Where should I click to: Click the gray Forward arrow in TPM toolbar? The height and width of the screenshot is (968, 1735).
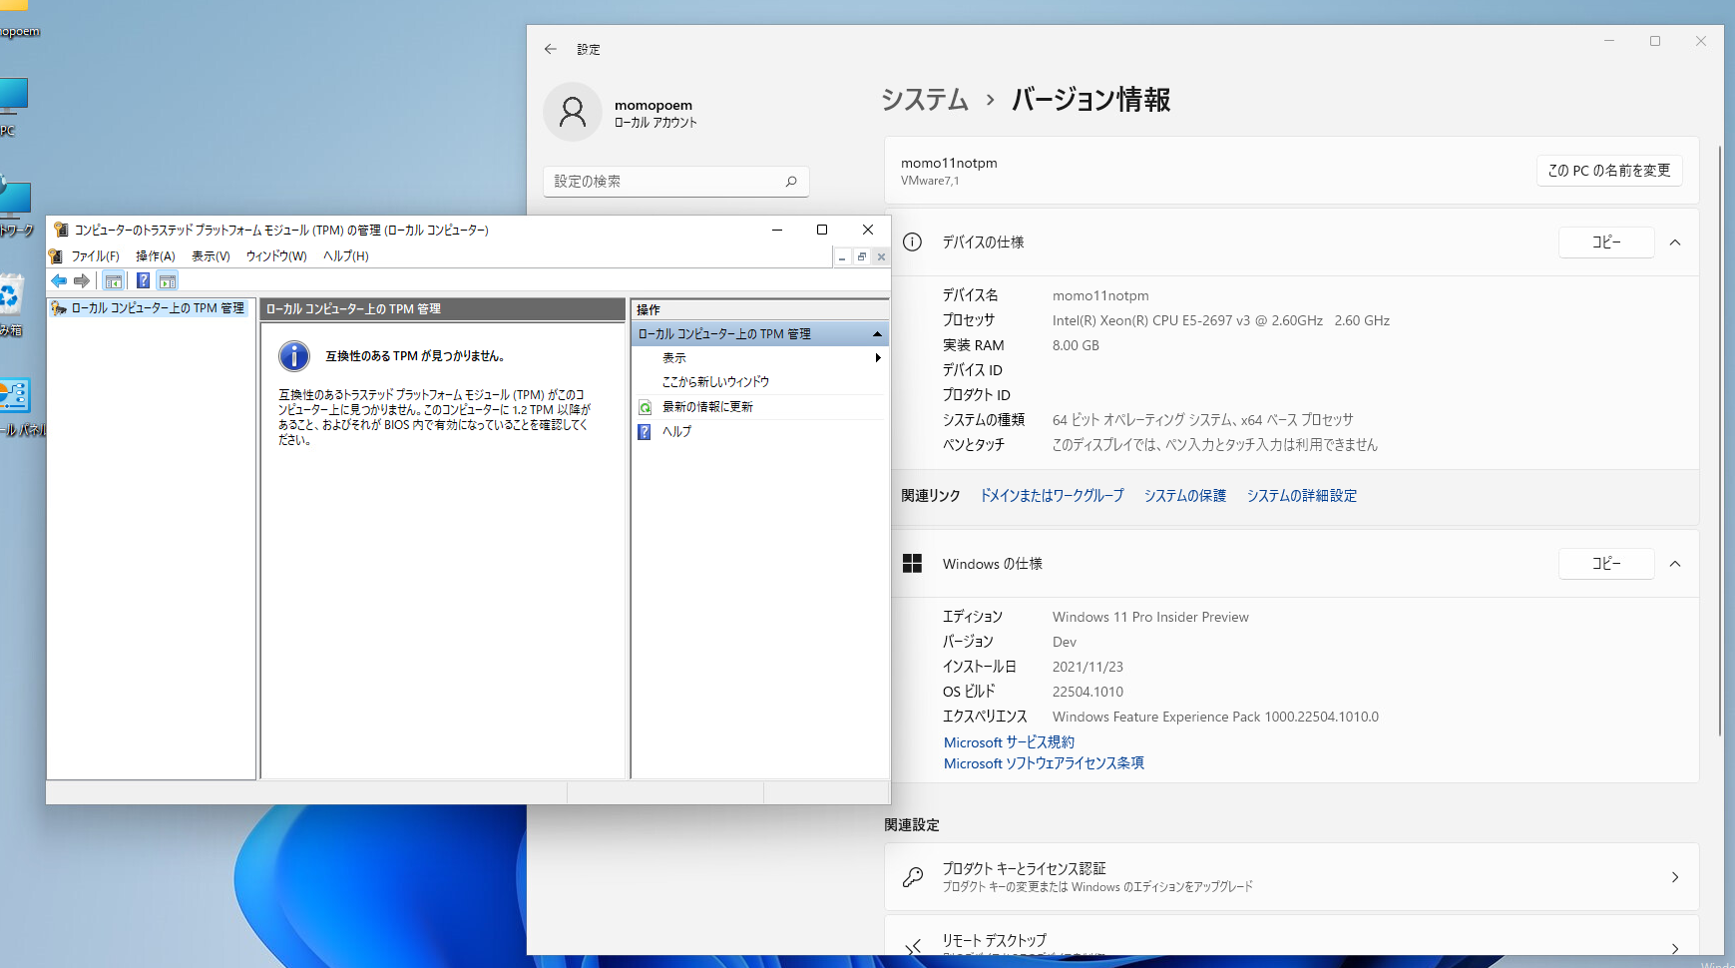[x=82, y=281]
